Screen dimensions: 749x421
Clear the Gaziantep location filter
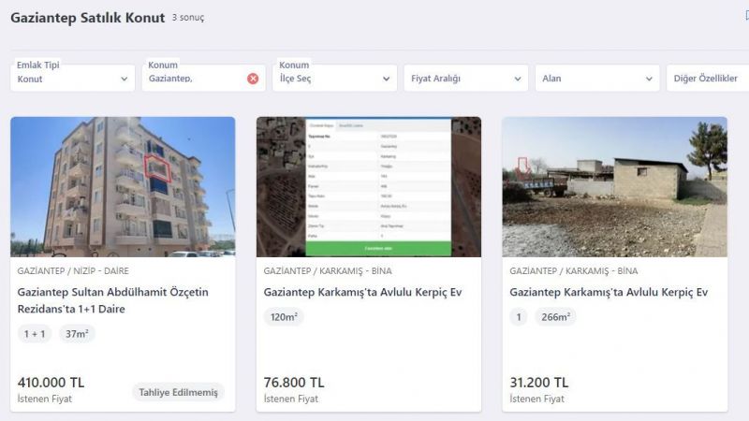(x=253, y=79)
